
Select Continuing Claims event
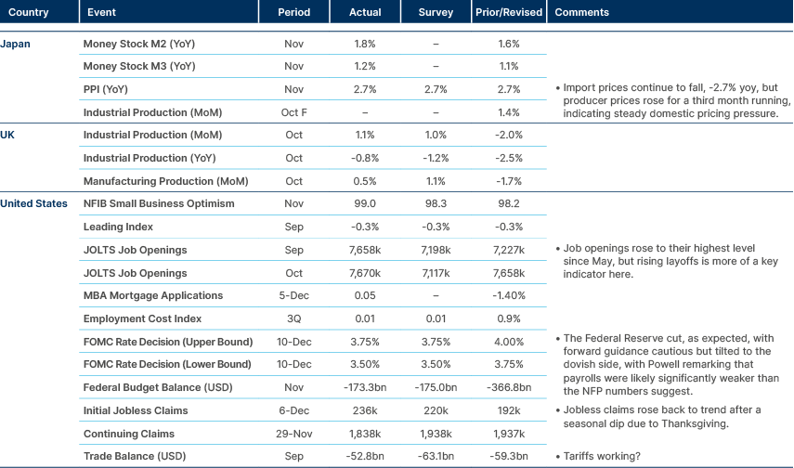129,434
